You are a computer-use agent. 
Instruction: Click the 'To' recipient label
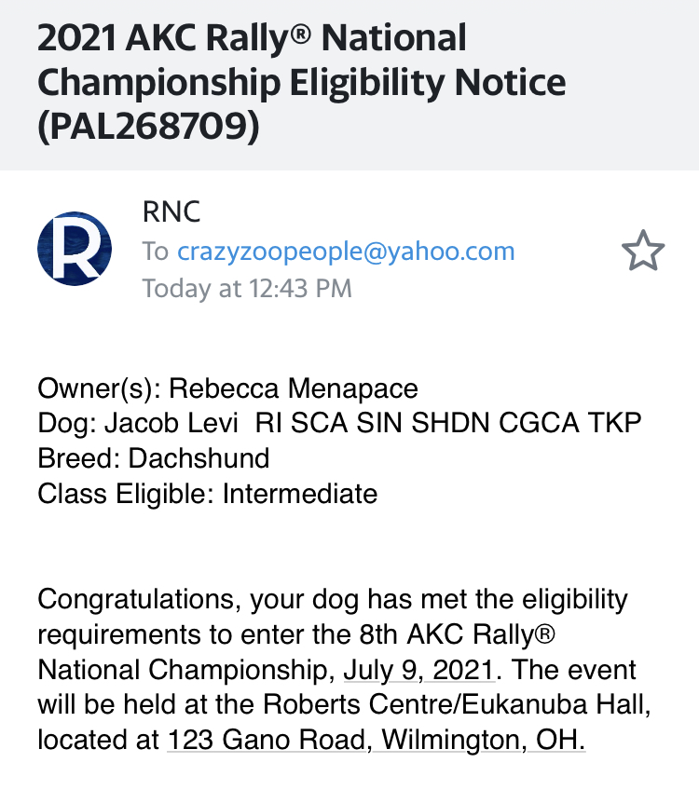pos(155,252)
